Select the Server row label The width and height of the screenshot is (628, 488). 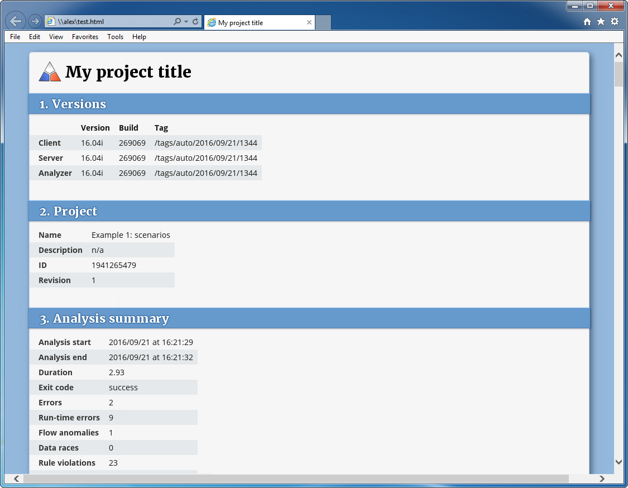pyautogui.click(x=51, y=158)
